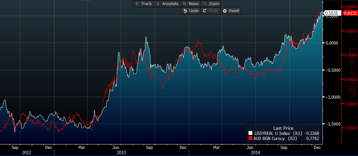Click the white .US5YREAL legend swatch
The height and width of the screenshot is (156, 358).
(x=250, y=133)
